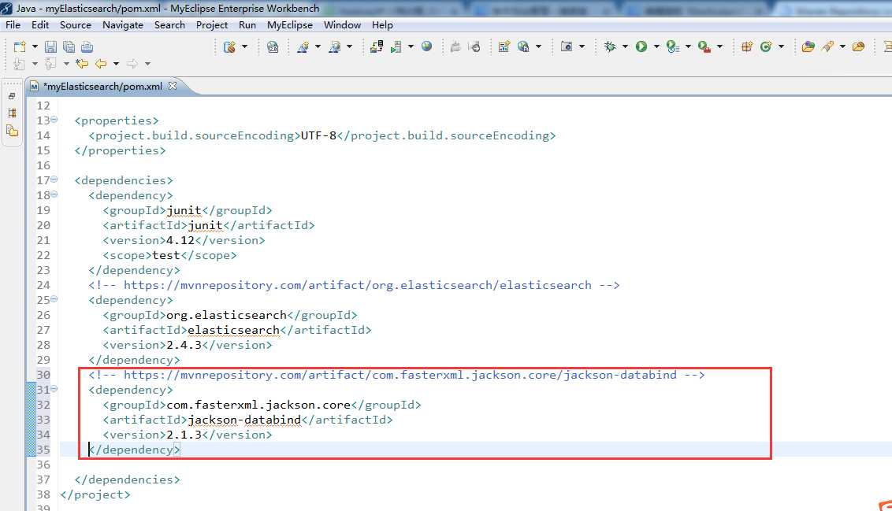Open the Back history dropdown arrow

pyautogui.click(x=116, y=64)
